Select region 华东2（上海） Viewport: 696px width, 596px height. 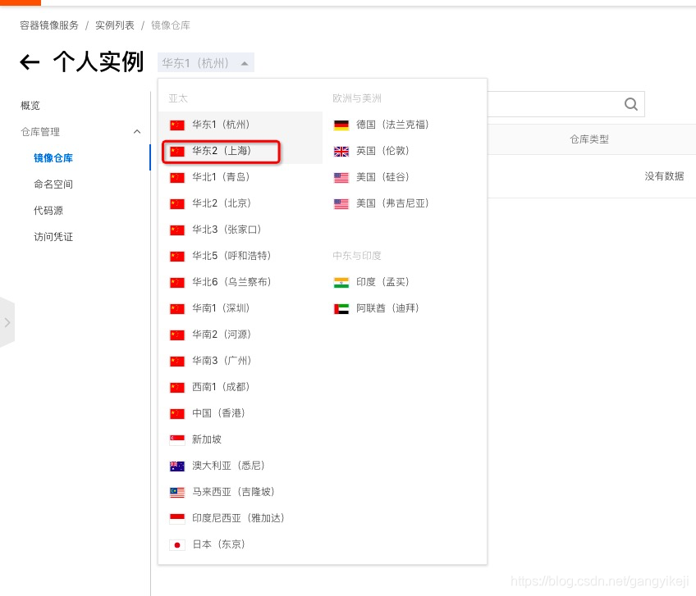pyautogui.click(x=240, y=151)
